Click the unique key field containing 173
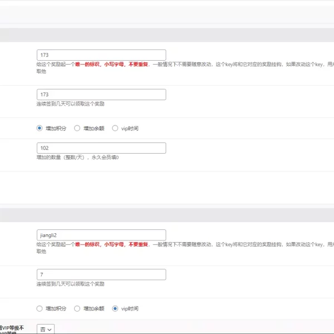The image size is (334, 334). 101,55
